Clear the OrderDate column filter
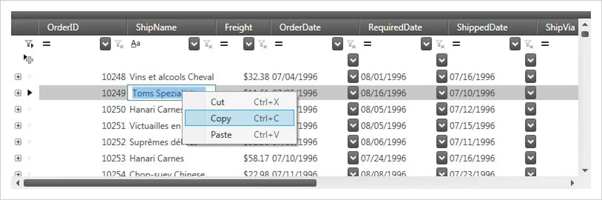602x200 pixels. (351, 44)
